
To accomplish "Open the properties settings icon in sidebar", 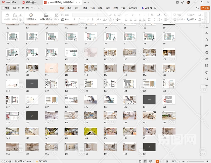I will [207, 33].
